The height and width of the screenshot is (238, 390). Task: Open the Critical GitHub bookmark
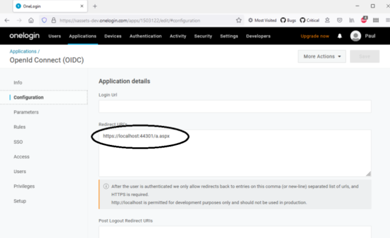(310, 20)
